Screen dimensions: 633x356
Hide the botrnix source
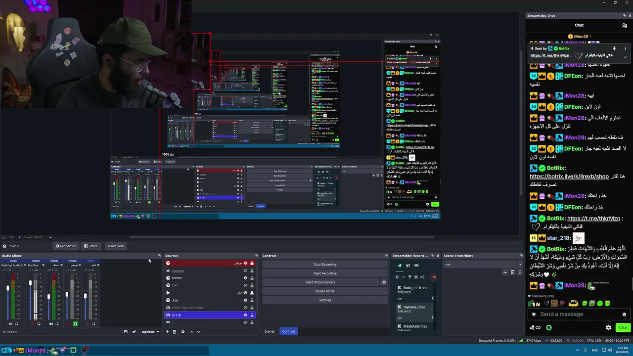(x=245, y=278)
